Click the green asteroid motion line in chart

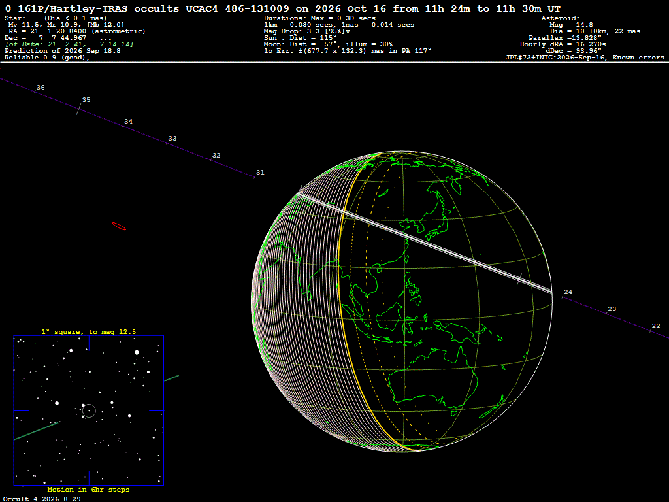36,431
